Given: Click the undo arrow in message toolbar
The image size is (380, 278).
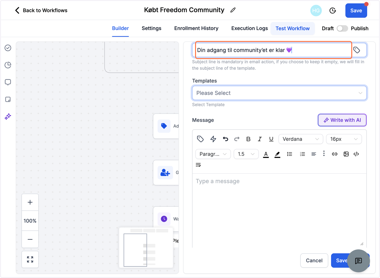Looking at the screenshot, I should pos(225,139).
